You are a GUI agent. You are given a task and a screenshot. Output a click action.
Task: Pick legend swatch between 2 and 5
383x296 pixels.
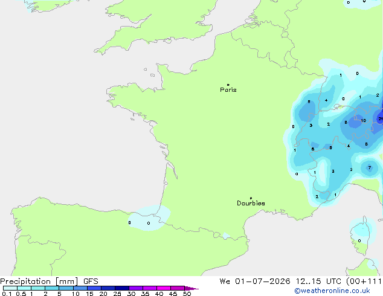[52, 288]
